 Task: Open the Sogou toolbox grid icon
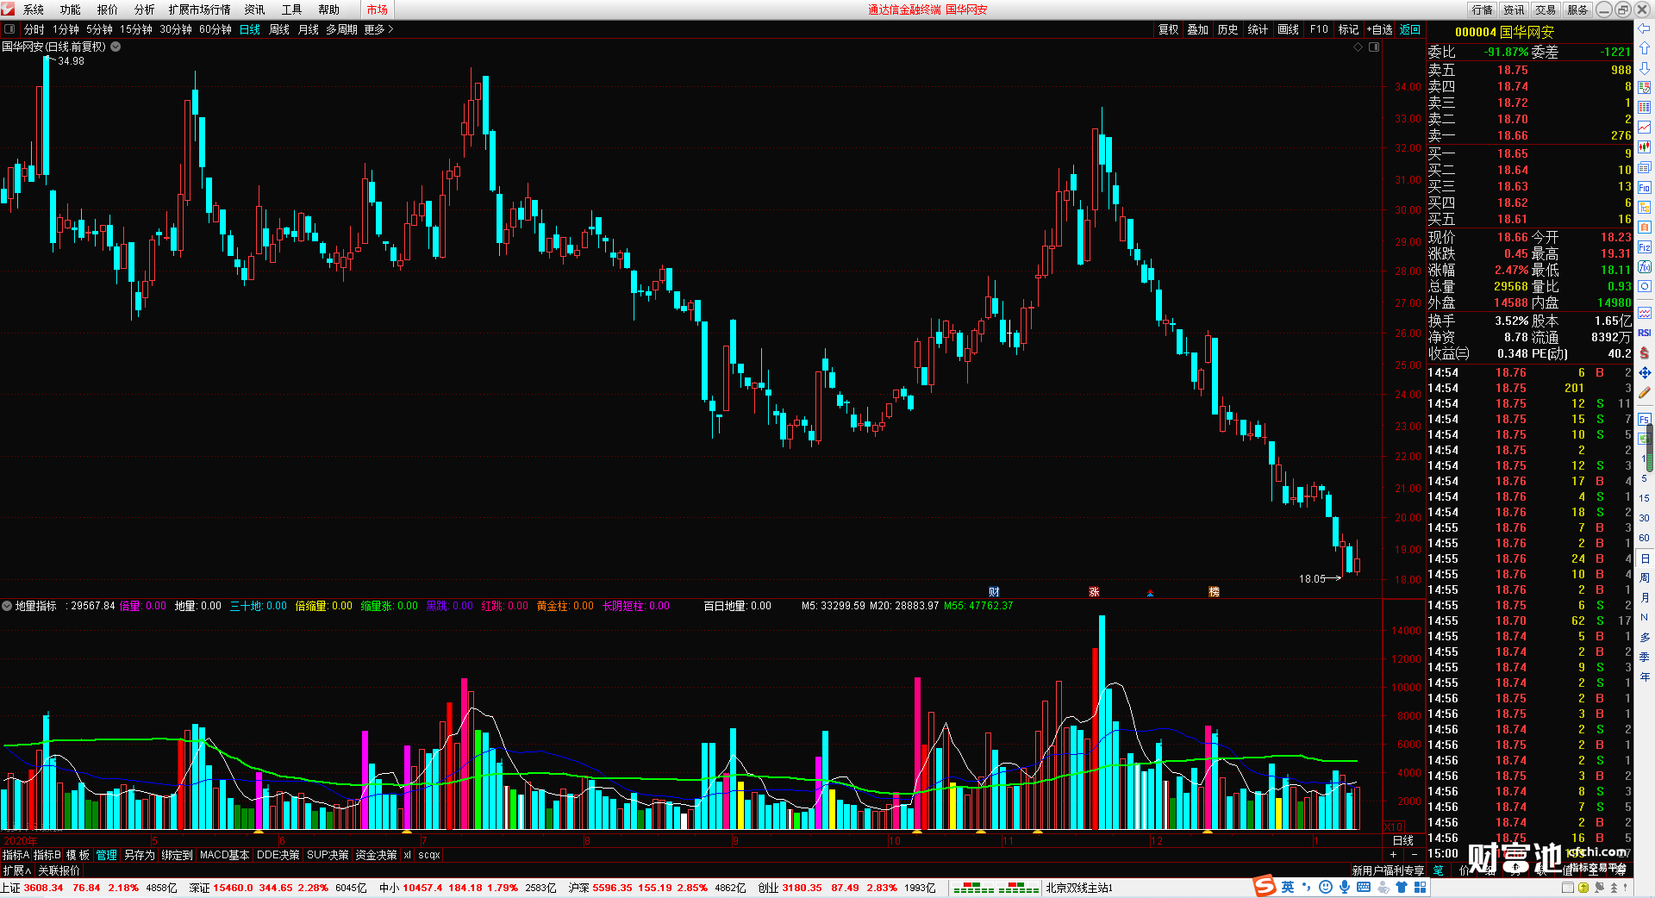[x=1420, y=887]
